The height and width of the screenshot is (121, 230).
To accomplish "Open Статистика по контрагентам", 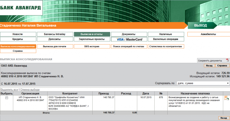I will [166, 46].
